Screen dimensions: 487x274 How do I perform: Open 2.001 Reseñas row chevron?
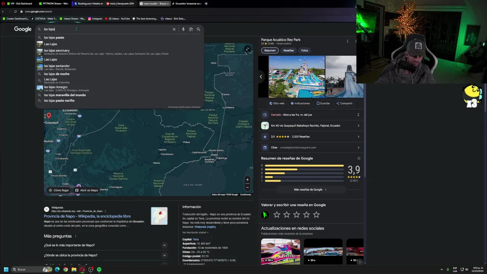pyautogui.click(x=358, y=137)
